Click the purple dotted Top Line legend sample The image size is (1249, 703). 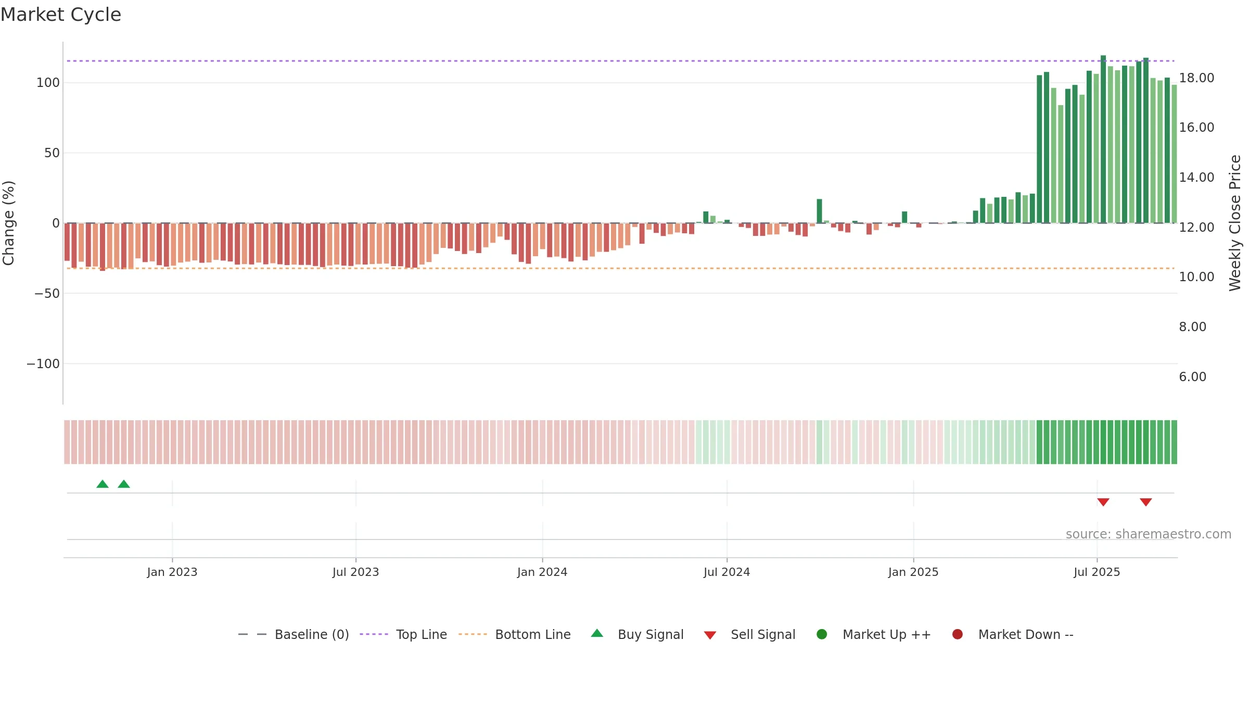374,634
